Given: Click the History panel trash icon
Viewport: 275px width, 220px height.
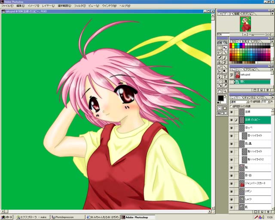Looking at the screenshot, I should click(x=267, y=90).
